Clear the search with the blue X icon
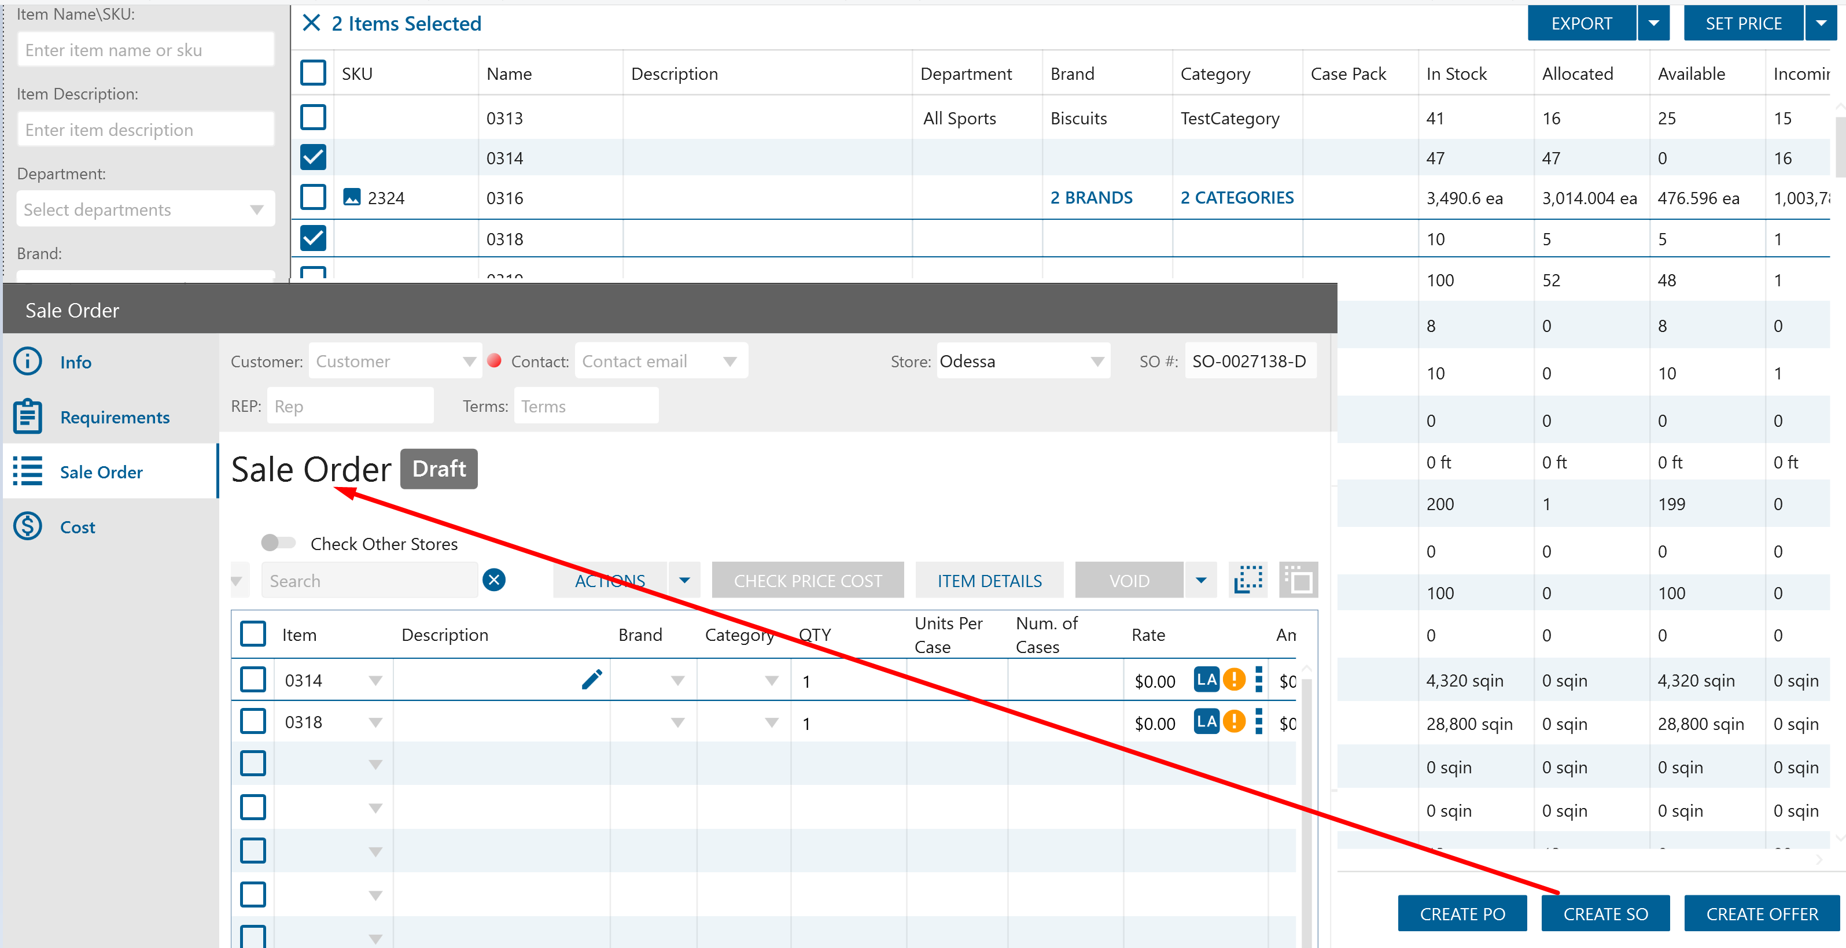This screenshot has height=948, width=1846. pyautogui.click(x=493, y=580)
